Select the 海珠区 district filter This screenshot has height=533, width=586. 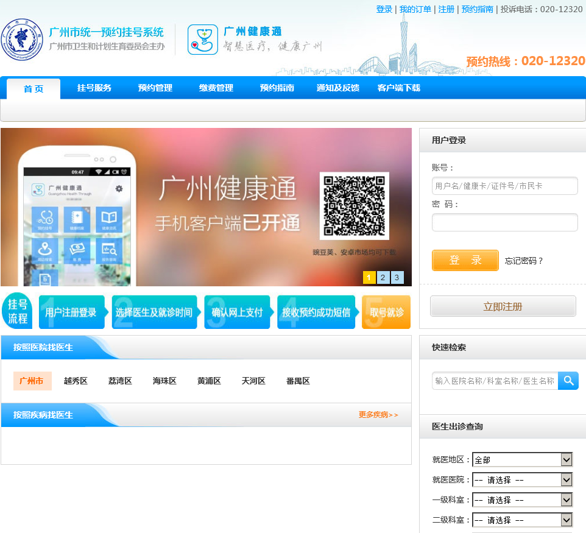[x=164, y=381]
